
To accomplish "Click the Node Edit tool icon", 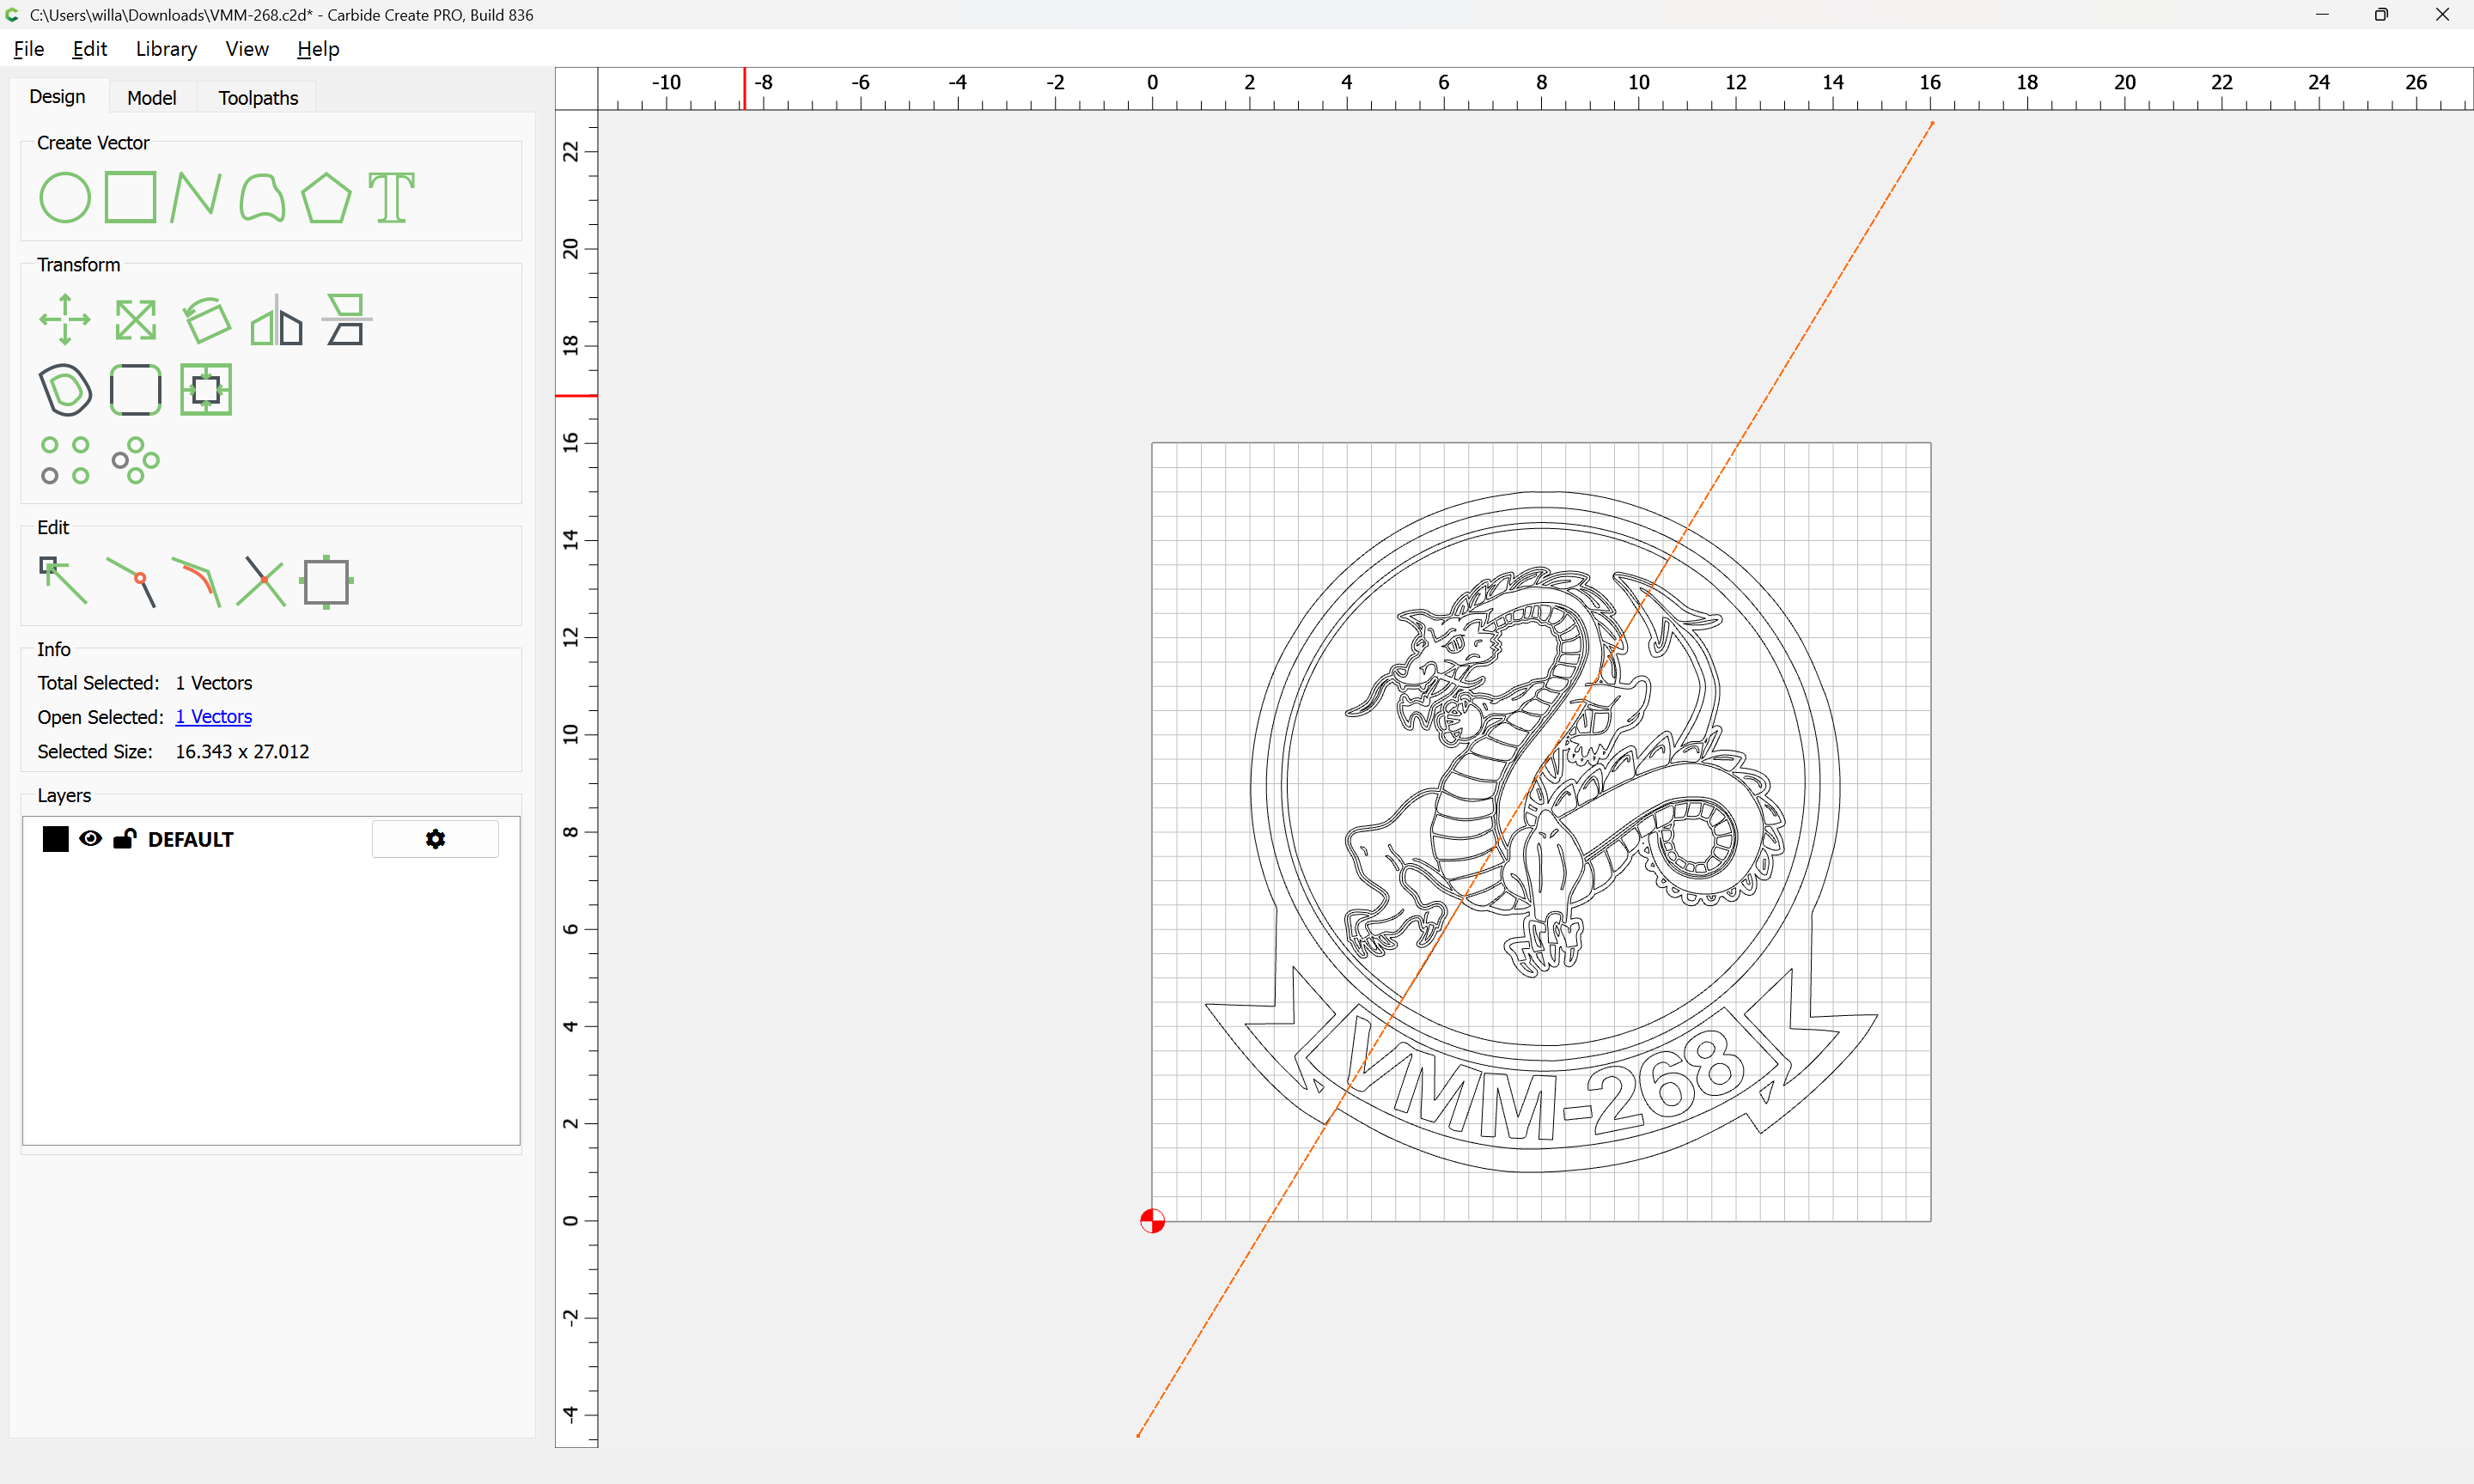I will (x=63, y=581).
